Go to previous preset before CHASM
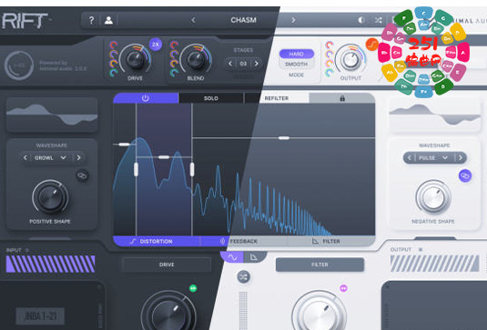Screen dimensions: 487x330 tap(193, 20)
